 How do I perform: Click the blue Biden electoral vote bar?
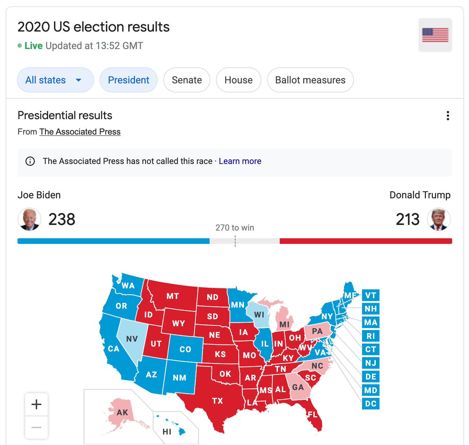tap(114, 241)
